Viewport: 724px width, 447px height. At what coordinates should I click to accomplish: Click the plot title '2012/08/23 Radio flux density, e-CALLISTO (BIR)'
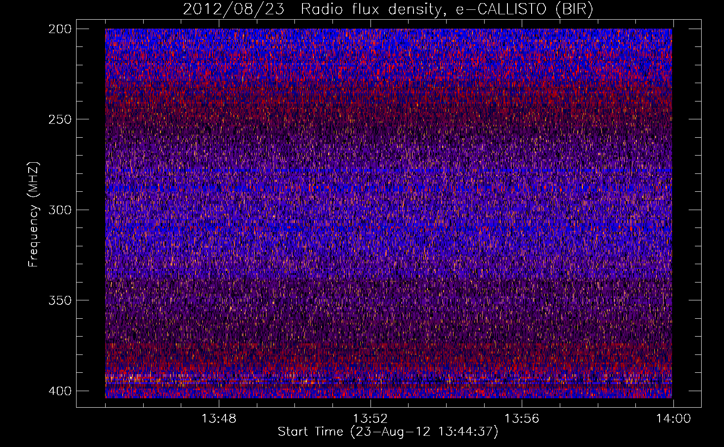coord(388,9)
